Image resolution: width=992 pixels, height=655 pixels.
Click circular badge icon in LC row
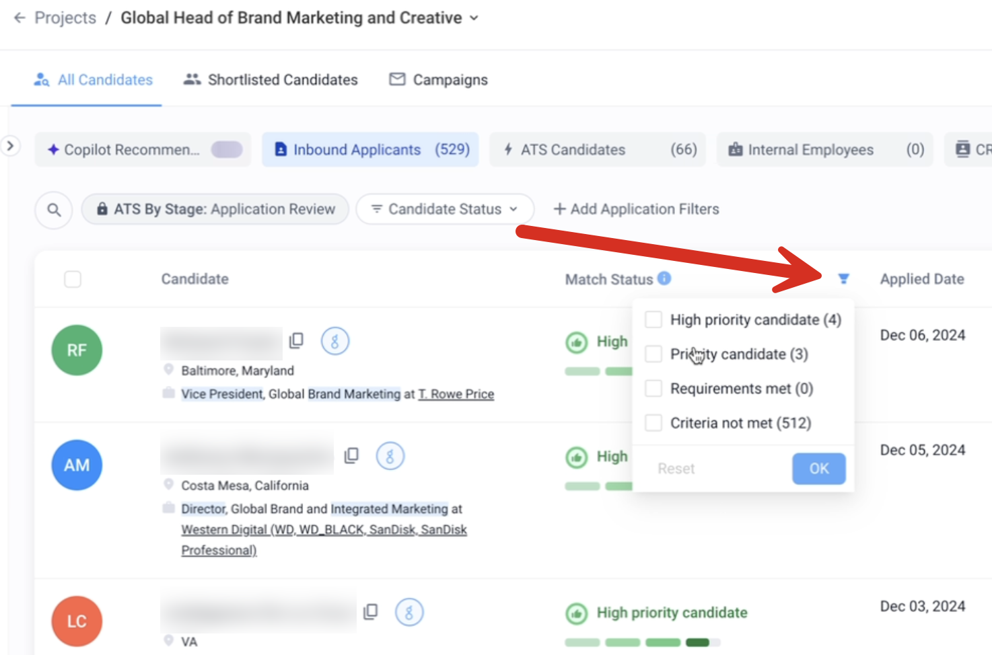click(409, 612)
